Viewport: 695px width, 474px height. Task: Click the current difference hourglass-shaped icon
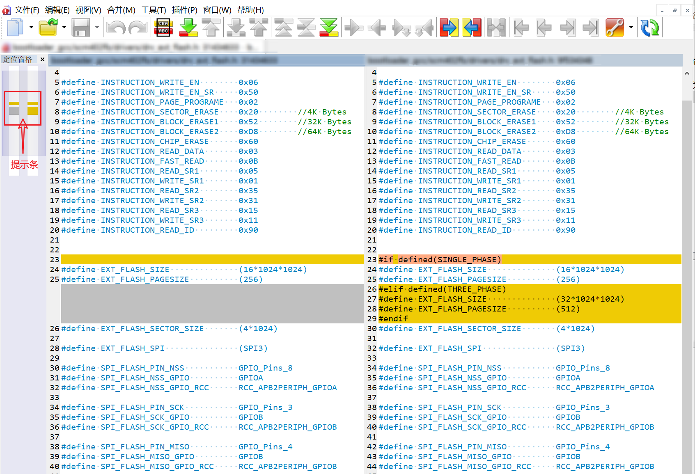(306, 27)
